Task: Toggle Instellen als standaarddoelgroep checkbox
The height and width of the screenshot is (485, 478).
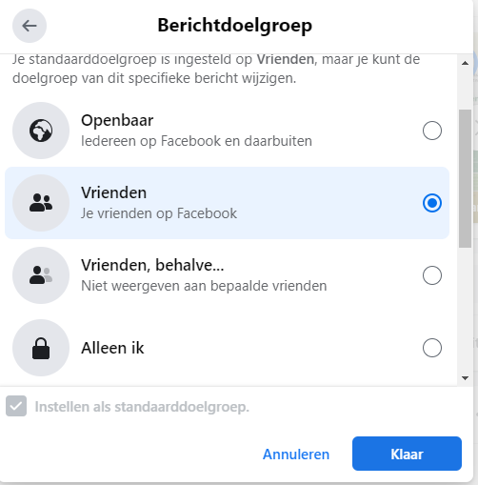Action: [16, 406]
